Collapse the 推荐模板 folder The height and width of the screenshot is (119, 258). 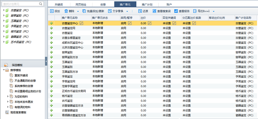click(3, 70)
